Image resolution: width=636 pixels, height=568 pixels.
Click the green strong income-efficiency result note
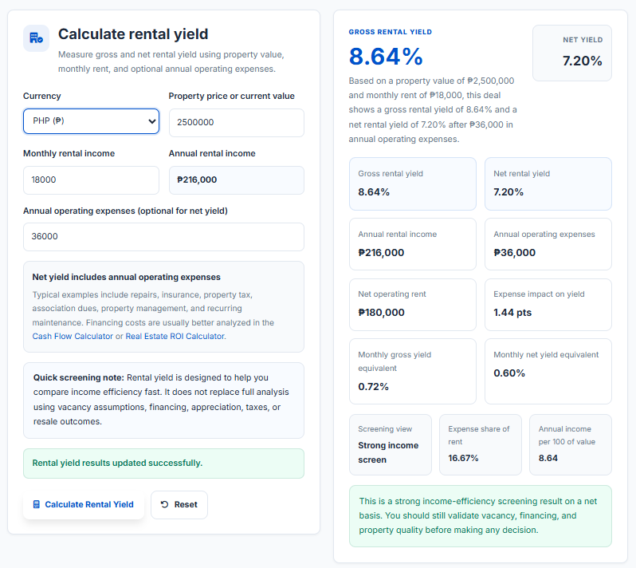[481, 516]
